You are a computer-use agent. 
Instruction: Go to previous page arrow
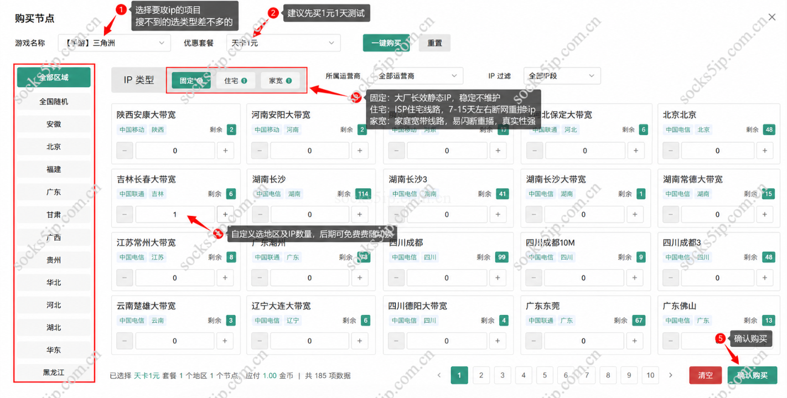tap(439, 375)
